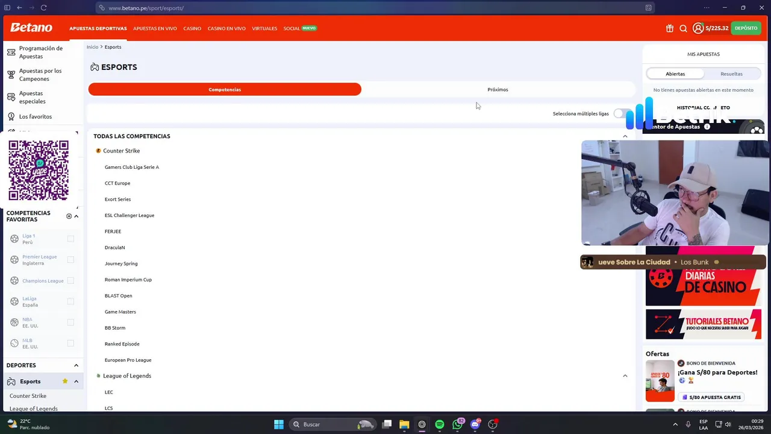Click the Betano logo
Screen dimensions: 771x434
coord(31,28)
